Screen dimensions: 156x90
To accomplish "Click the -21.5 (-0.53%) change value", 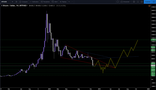I will click(x=61, y=6).
